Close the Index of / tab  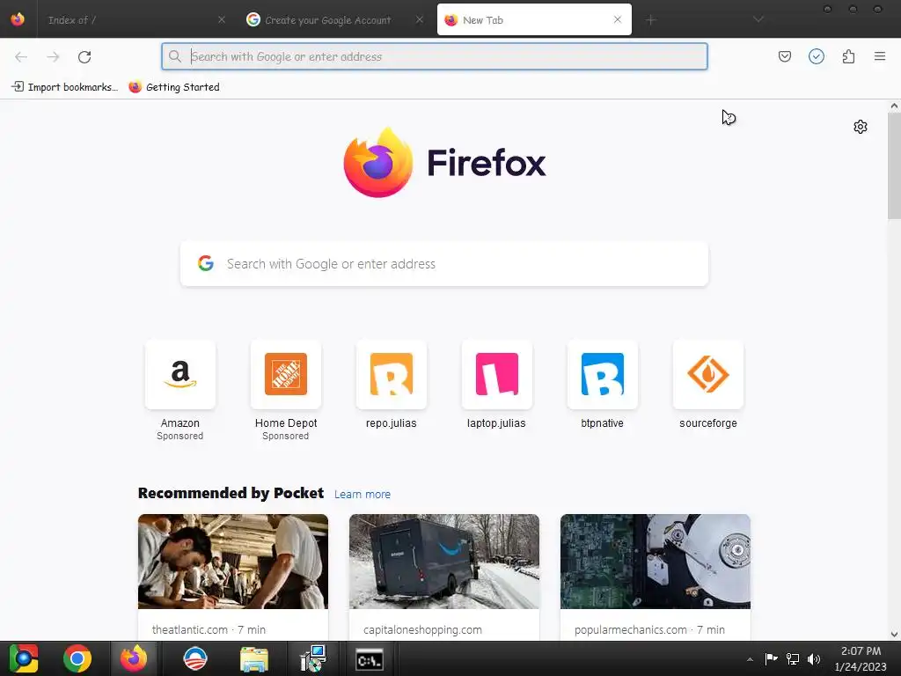(x=221, y=19)
